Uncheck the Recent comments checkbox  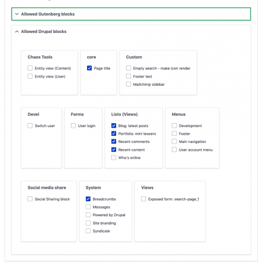tap(114, 141)
